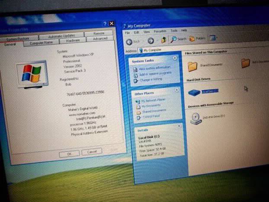Viewport: 269px width, 202px height.
Task: Click the Physical Address Extension text
Action: (x=90, y=133)
